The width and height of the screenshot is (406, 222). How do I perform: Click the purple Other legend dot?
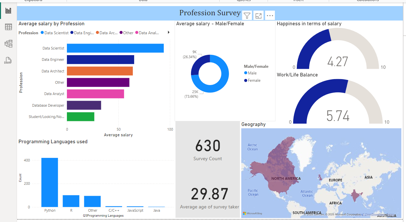click(121, 33)
